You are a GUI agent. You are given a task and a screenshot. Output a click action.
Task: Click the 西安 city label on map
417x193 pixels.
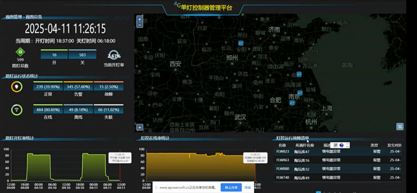pos(176,63)
